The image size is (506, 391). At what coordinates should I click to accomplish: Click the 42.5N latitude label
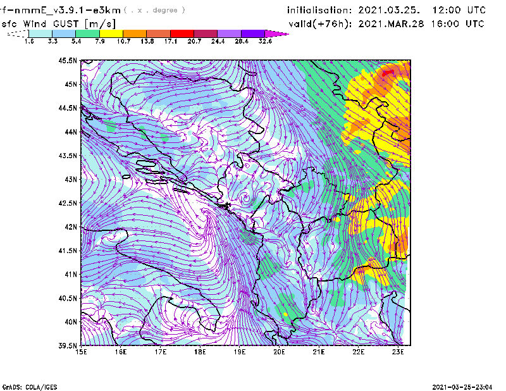point(68,203)
